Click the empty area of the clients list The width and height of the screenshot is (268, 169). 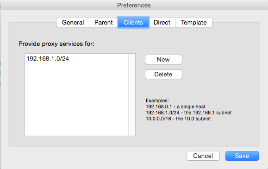76,99
